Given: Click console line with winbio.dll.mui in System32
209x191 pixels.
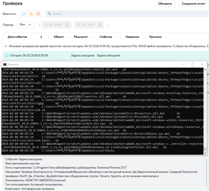Looking at the screenshot, I should pos(91,117).
